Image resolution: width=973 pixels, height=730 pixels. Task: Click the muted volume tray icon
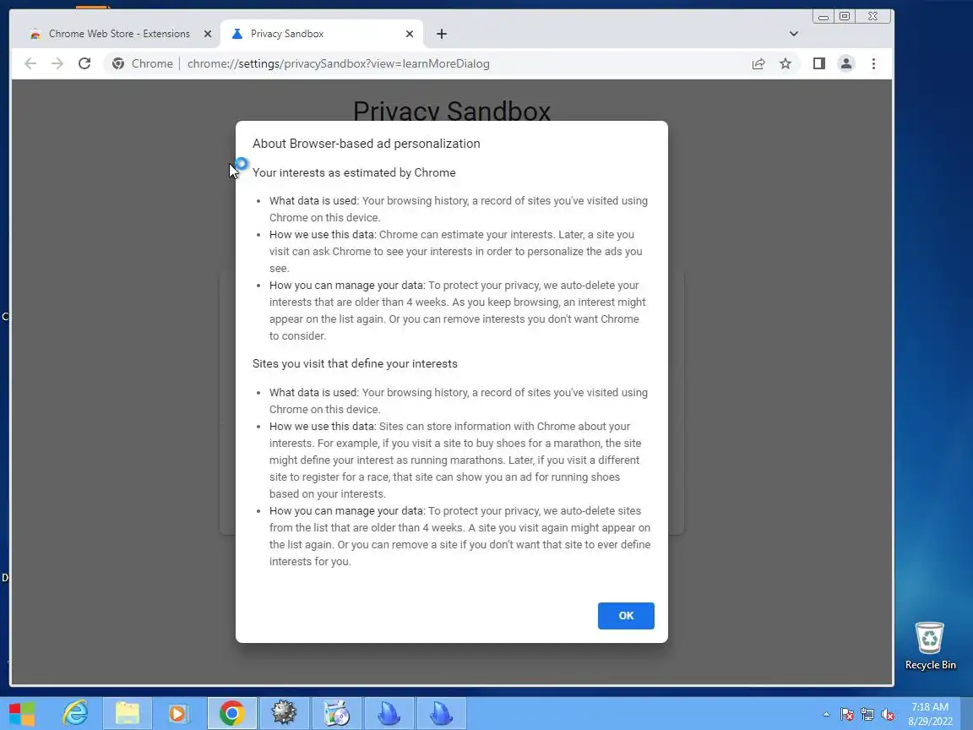click(888, 715)
